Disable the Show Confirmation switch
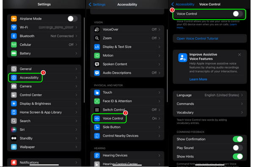This screenshot has height=167, width=254. click(237, 139)
